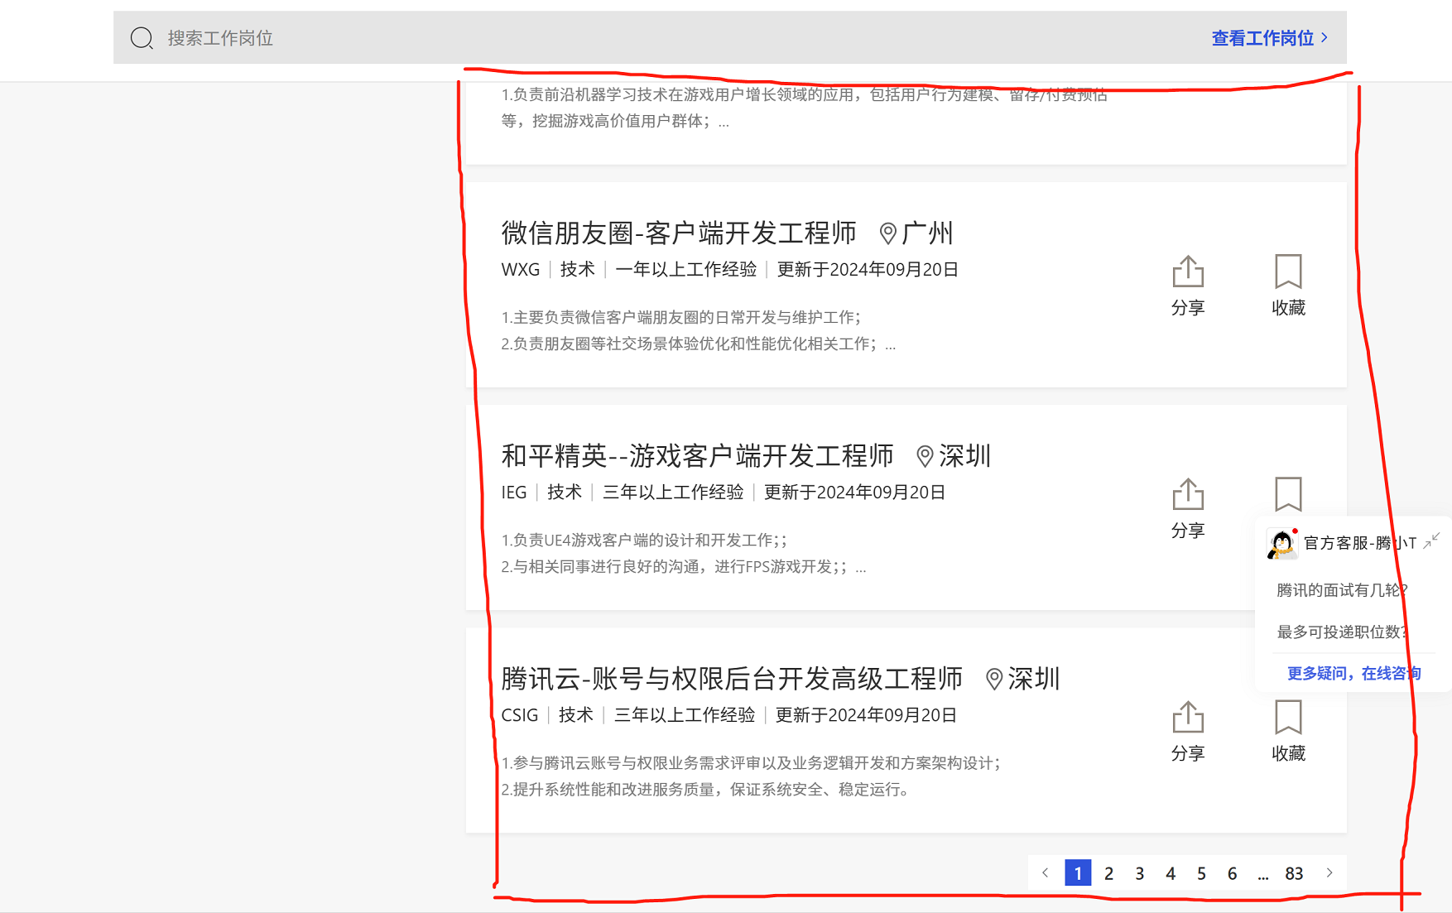Click description line 1.负责UE4游戏客户端
The height and width of the screenshot is (913, 1452).
pos(644,541)
